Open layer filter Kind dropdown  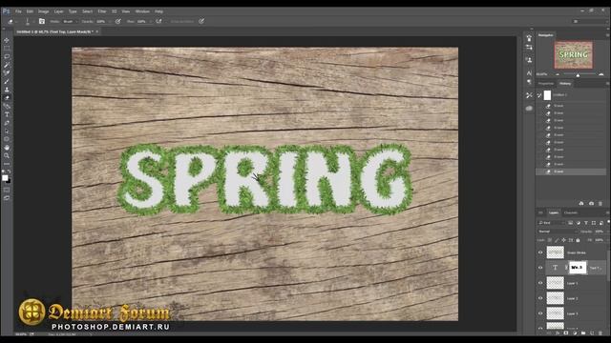[551, 223]
